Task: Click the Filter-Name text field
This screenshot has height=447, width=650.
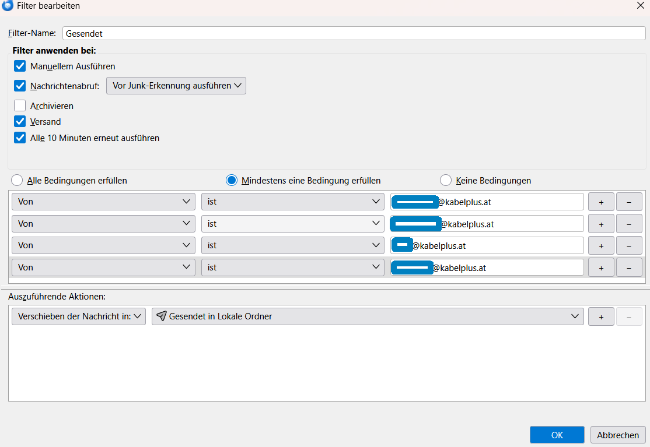Action: pyautogui.click(x=354, y=34)
